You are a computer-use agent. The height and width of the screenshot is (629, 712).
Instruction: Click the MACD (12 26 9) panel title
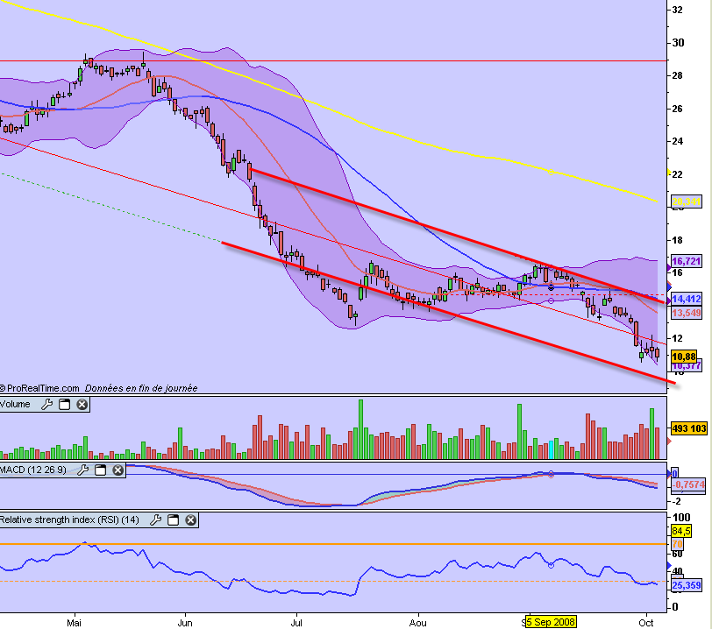[35, 470]
